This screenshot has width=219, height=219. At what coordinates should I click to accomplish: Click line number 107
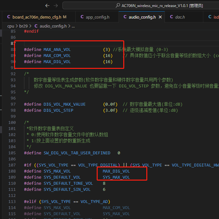click(x=12, y=165)
